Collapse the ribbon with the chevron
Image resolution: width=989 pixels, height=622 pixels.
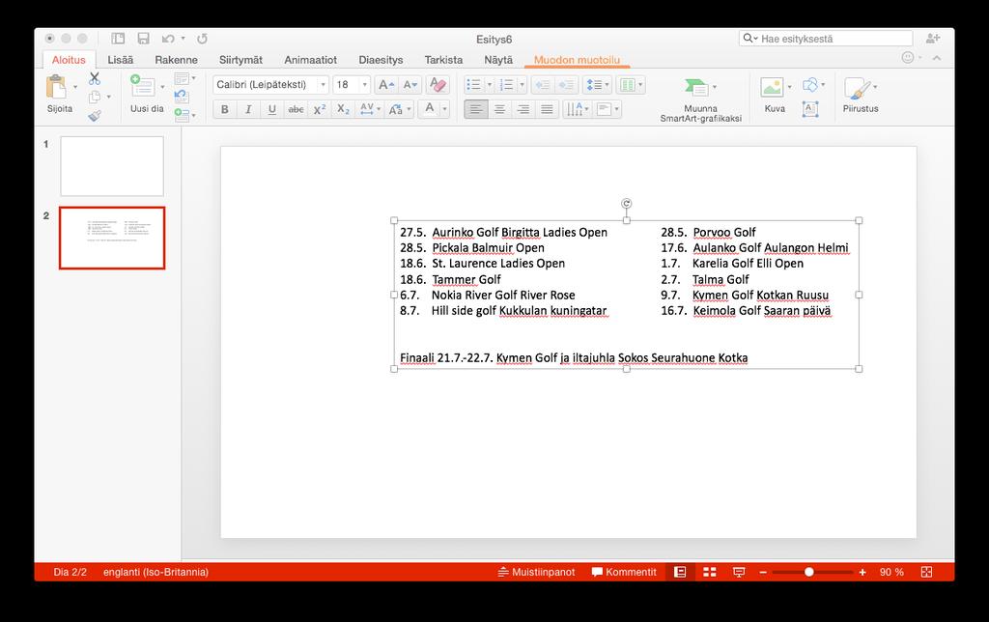coord(937,58)
